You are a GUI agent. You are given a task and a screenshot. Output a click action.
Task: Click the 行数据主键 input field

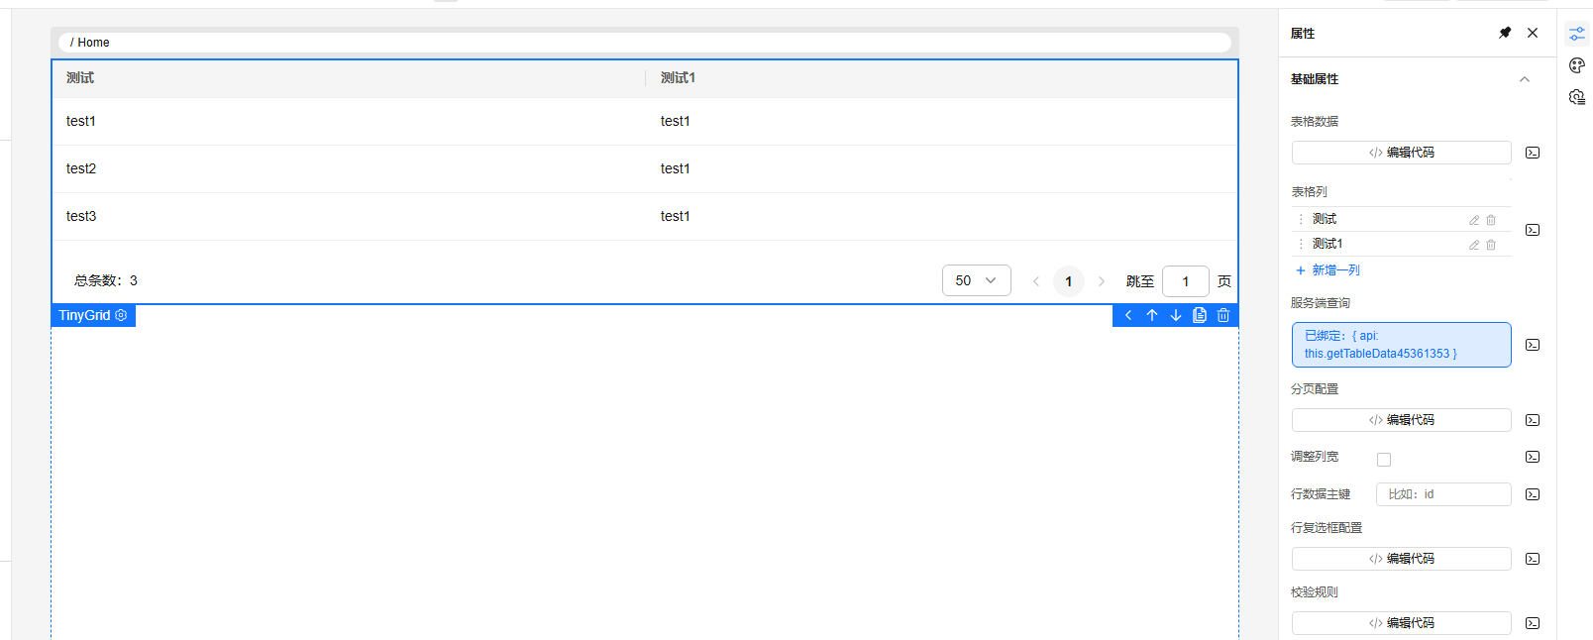click(x=1443, y=494)
